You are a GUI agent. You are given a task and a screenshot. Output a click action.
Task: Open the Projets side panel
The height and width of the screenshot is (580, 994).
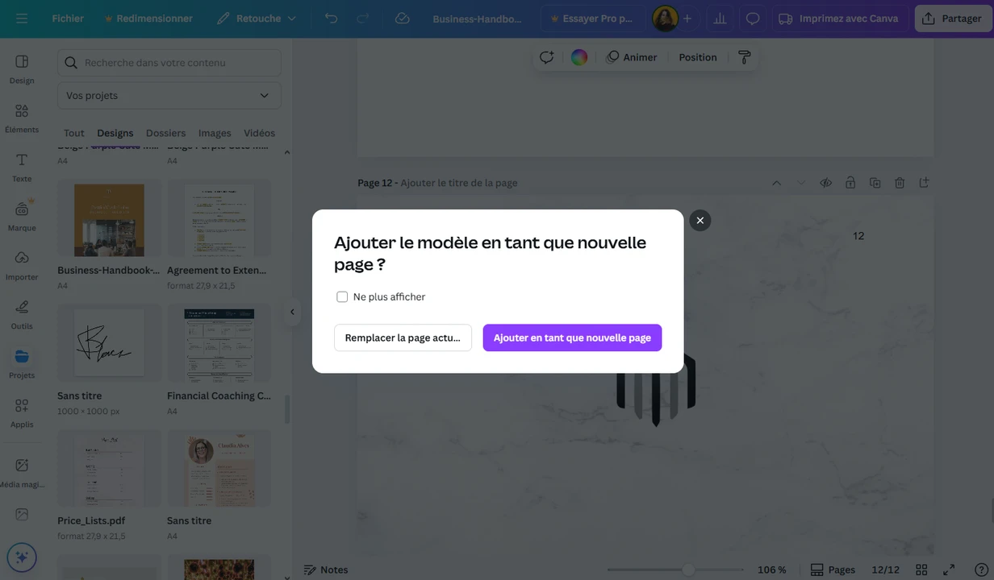22,363
